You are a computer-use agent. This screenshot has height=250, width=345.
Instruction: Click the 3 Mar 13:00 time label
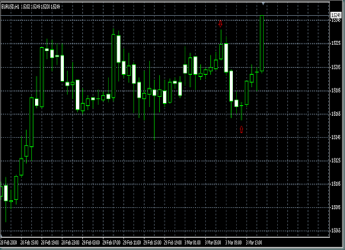(254, 243)
